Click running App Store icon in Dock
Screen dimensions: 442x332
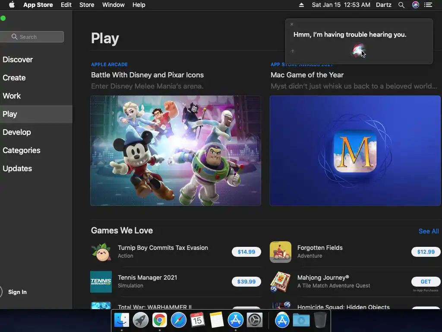pos(235,320)
